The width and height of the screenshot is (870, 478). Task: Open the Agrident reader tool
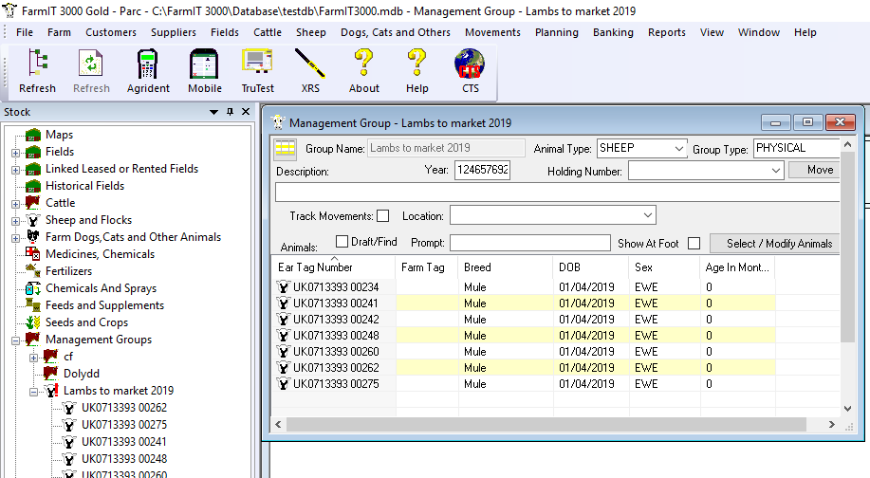[x=148, y=63]
